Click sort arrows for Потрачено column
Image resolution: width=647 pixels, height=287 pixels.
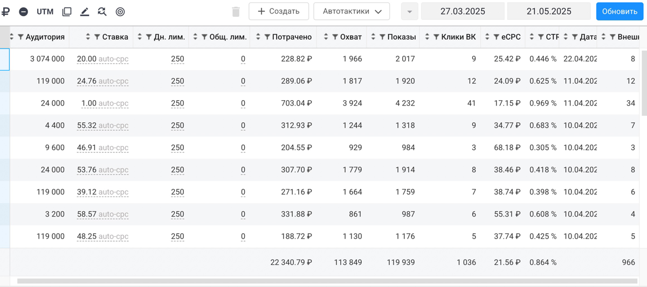[x=258, y=37]
